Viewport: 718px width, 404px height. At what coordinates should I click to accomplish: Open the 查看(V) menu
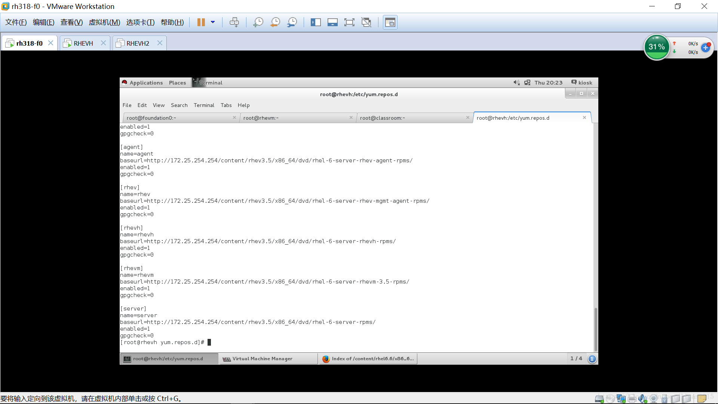(x=72, y=22)
